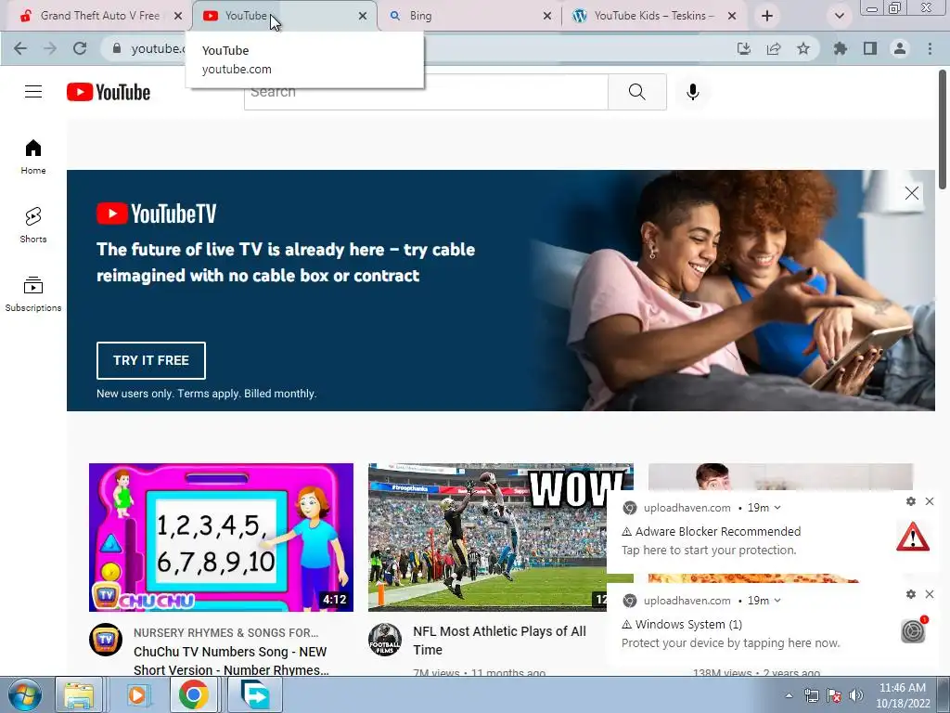Open ChuChu TV Numbers Song video title
This screenshot has height=713, width=950.
coord(231,661)
